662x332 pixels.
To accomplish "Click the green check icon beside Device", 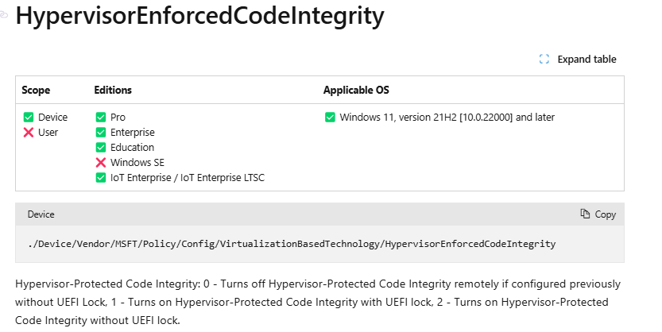I will pyautogui.click(x=29, y=118).
